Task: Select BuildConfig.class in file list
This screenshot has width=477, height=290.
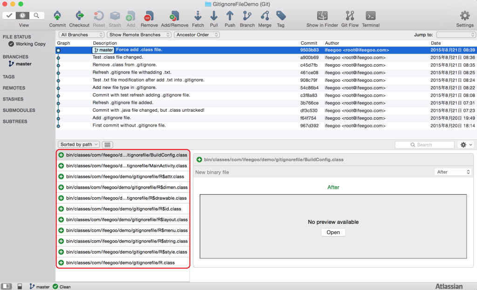Action: (123, 155)
